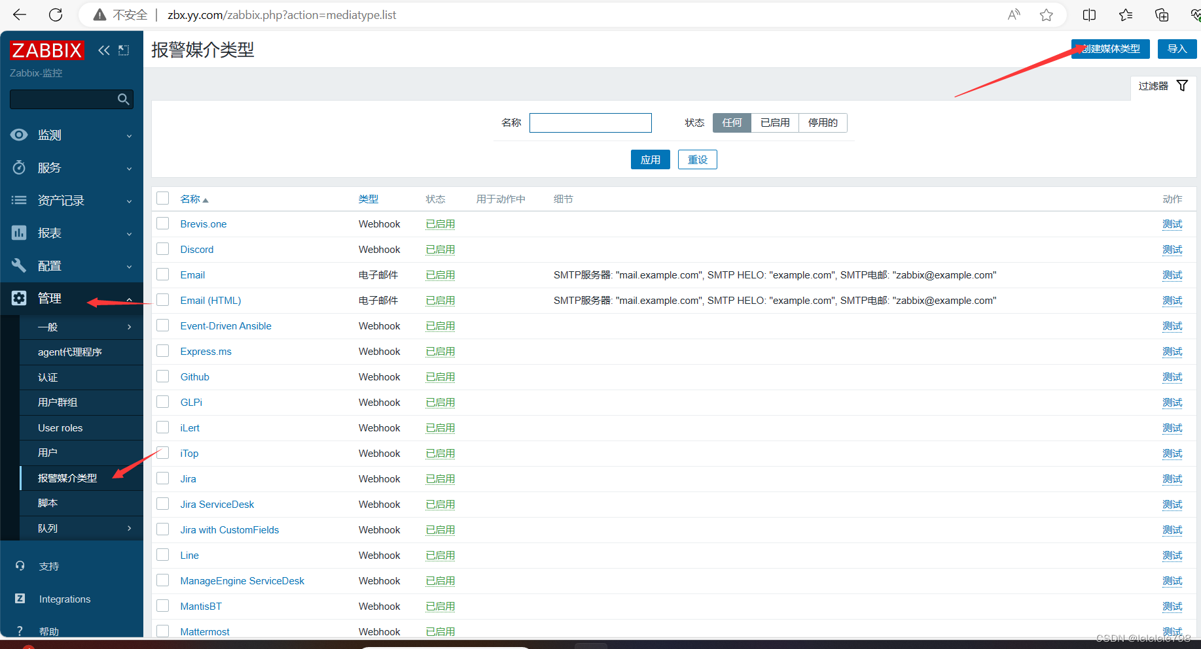This screenshot has height=649, width=1201.
Task: Sort table by 名称 column
Action: click(194, 199)
